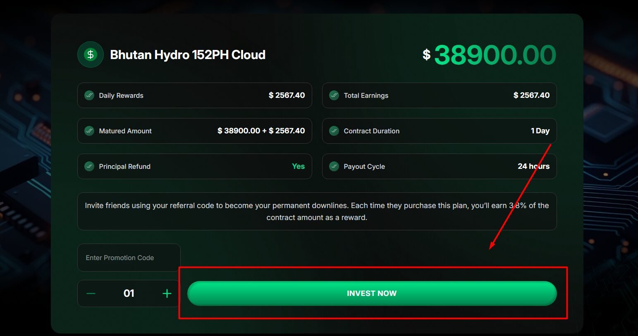Click the Contract Duration 1 Day label

540,130
